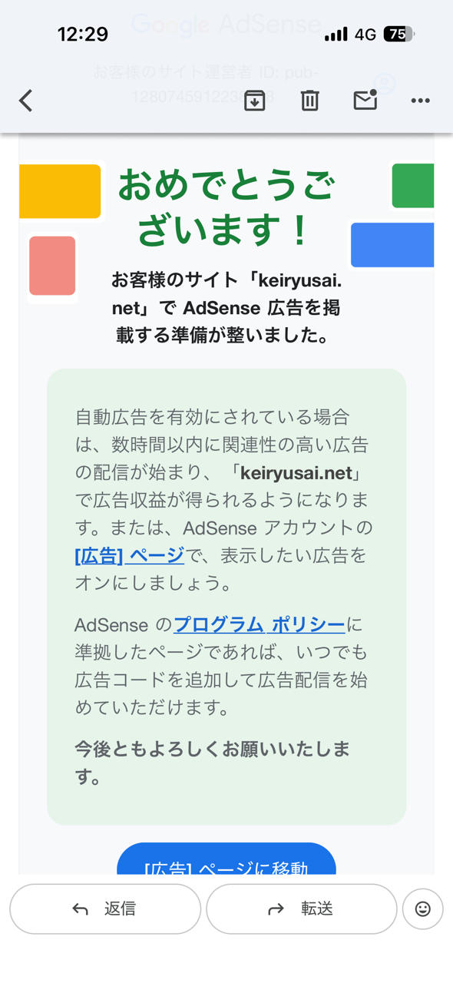Select the yellow decorative block

coord(60,190)
